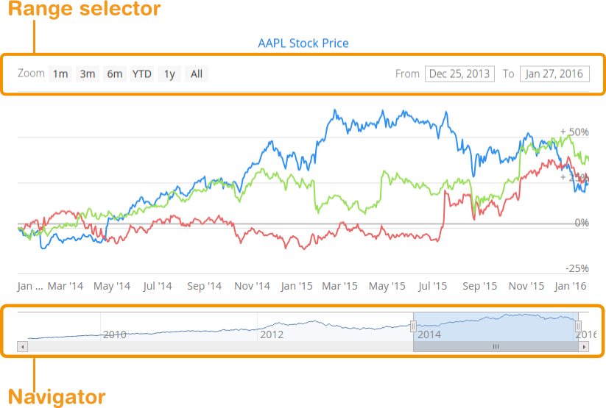
Task: Click the scrollbar right arrow button
Action: click(x=584, y=346)
